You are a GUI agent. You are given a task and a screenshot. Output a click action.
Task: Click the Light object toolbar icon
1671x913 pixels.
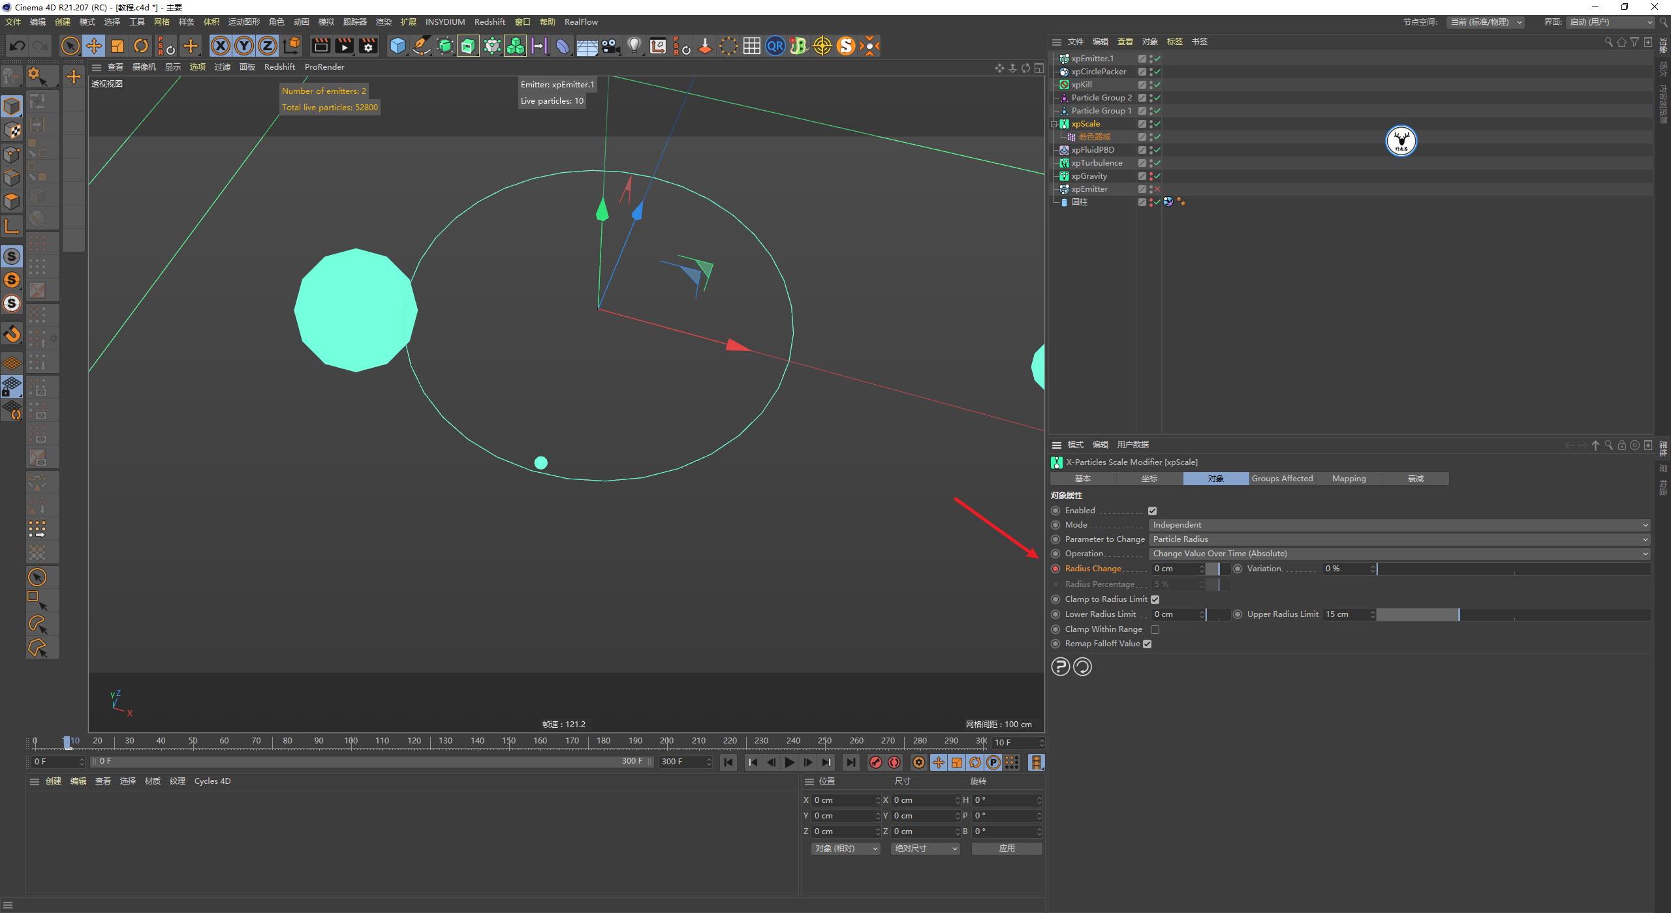tap(634, 46)
